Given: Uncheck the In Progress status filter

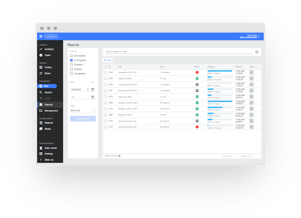Looking at the screenshot, I should (72, 60).
